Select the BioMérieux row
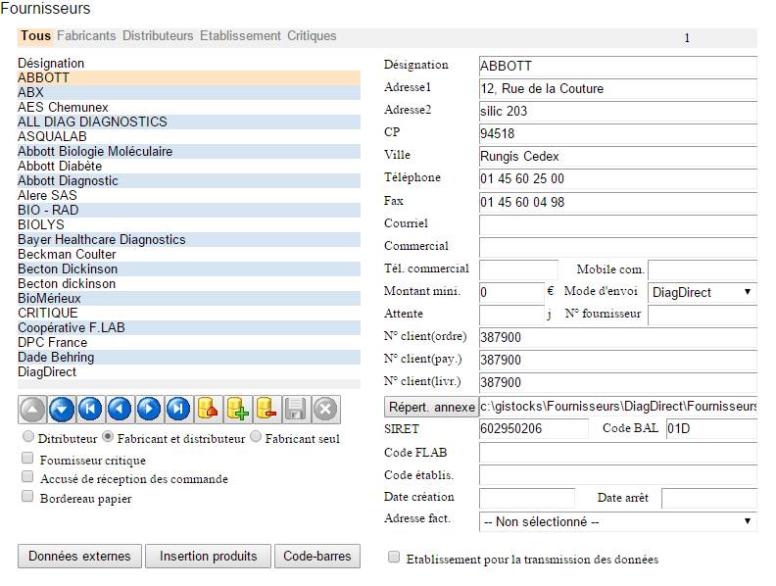Viewport: 776px width, 586px height. (189, 299)
